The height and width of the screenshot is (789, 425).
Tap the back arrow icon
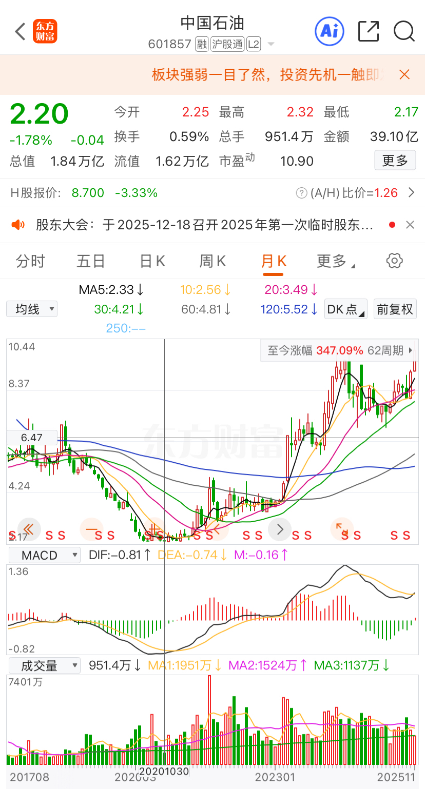pos(20,31)
